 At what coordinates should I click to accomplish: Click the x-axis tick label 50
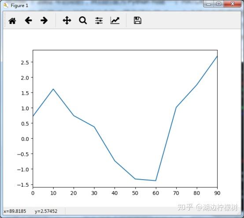click(135, 193)
